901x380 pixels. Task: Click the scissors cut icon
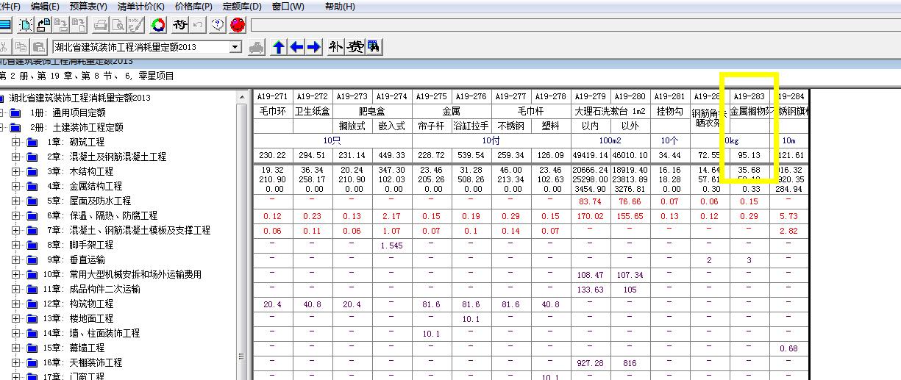point(4,47)
